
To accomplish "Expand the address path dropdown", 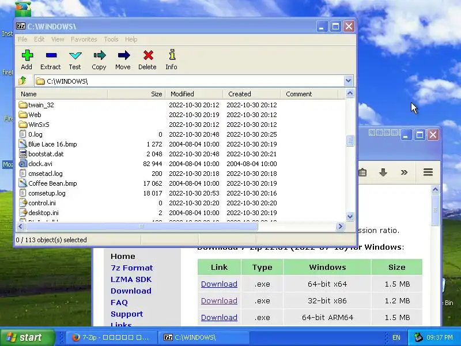I will pyautogui.click(x=349, y=81).
